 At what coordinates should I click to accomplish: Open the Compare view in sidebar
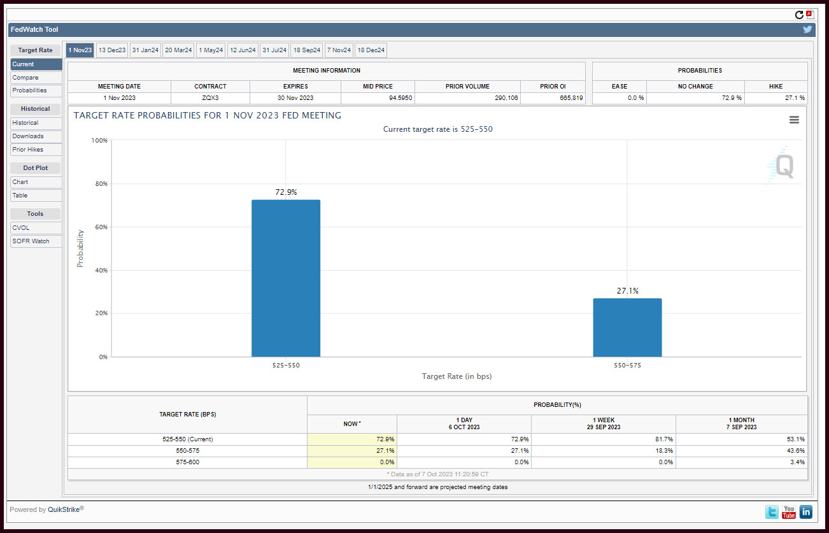[36, 78]
